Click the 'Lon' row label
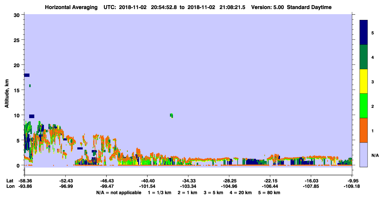Viewport: 391px width, 201px height. (10, 186)
